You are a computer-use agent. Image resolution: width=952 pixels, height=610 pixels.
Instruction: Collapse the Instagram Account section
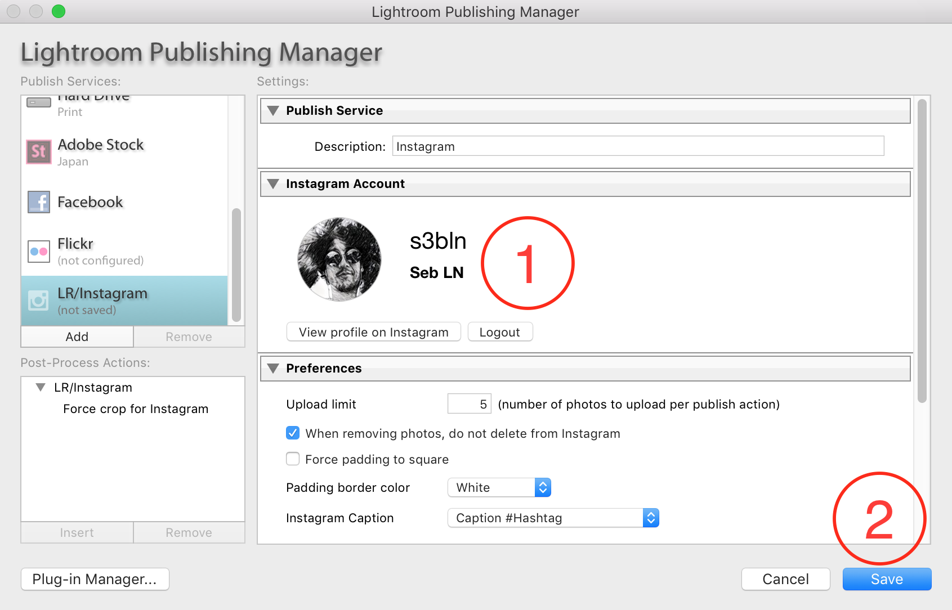274,183
